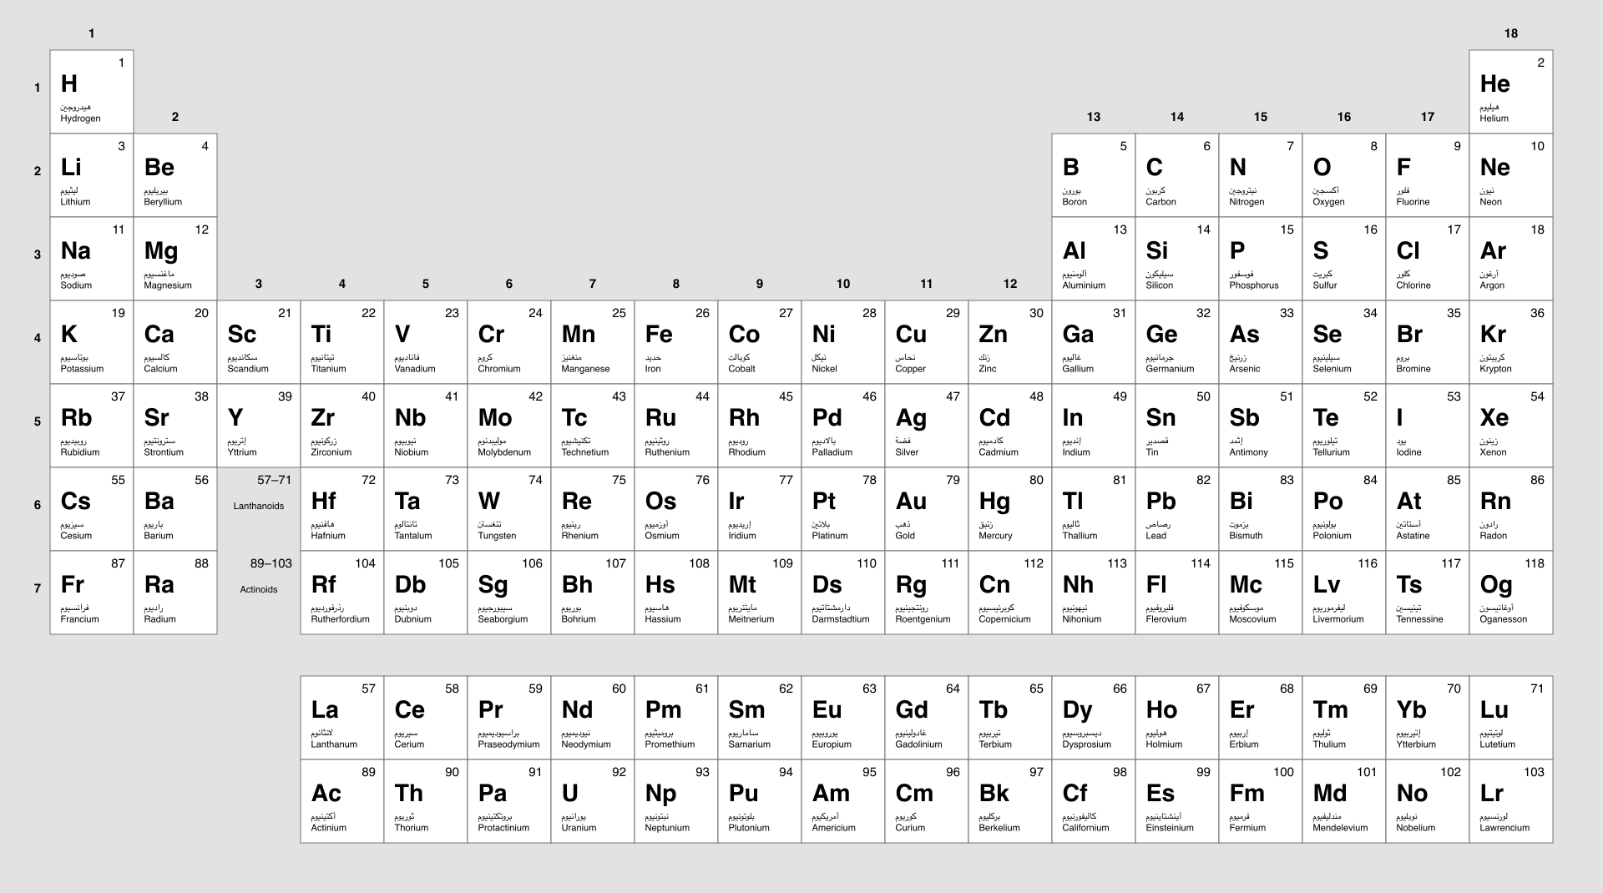Open the Seaborgium (Sg) cell
This screenshot has height=893, width=1603.
point(509,593)
